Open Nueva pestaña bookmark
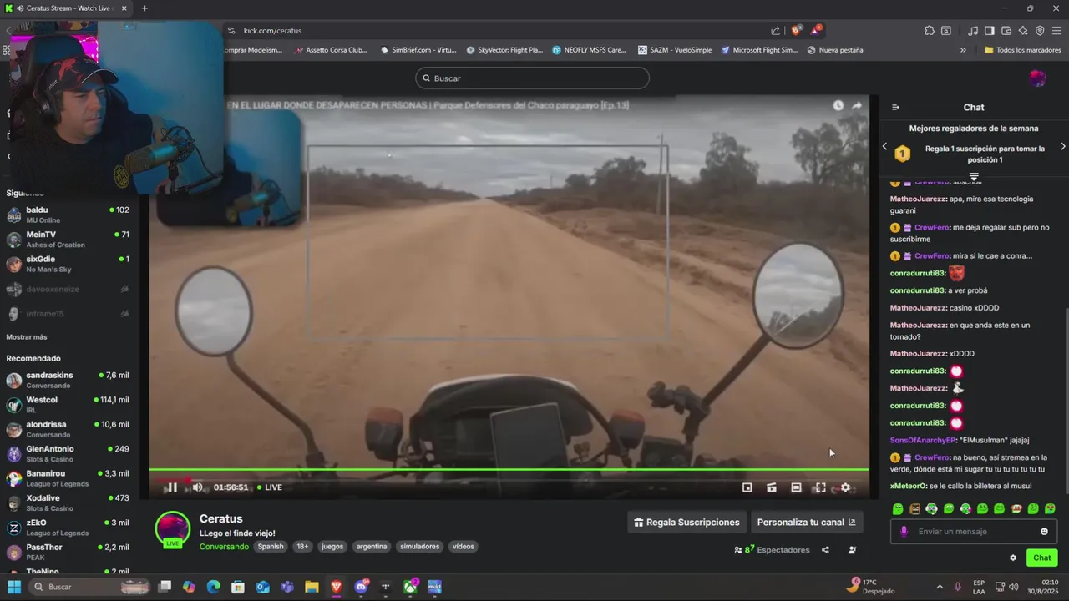1069x601 pixels. click(x=834, y=50)
